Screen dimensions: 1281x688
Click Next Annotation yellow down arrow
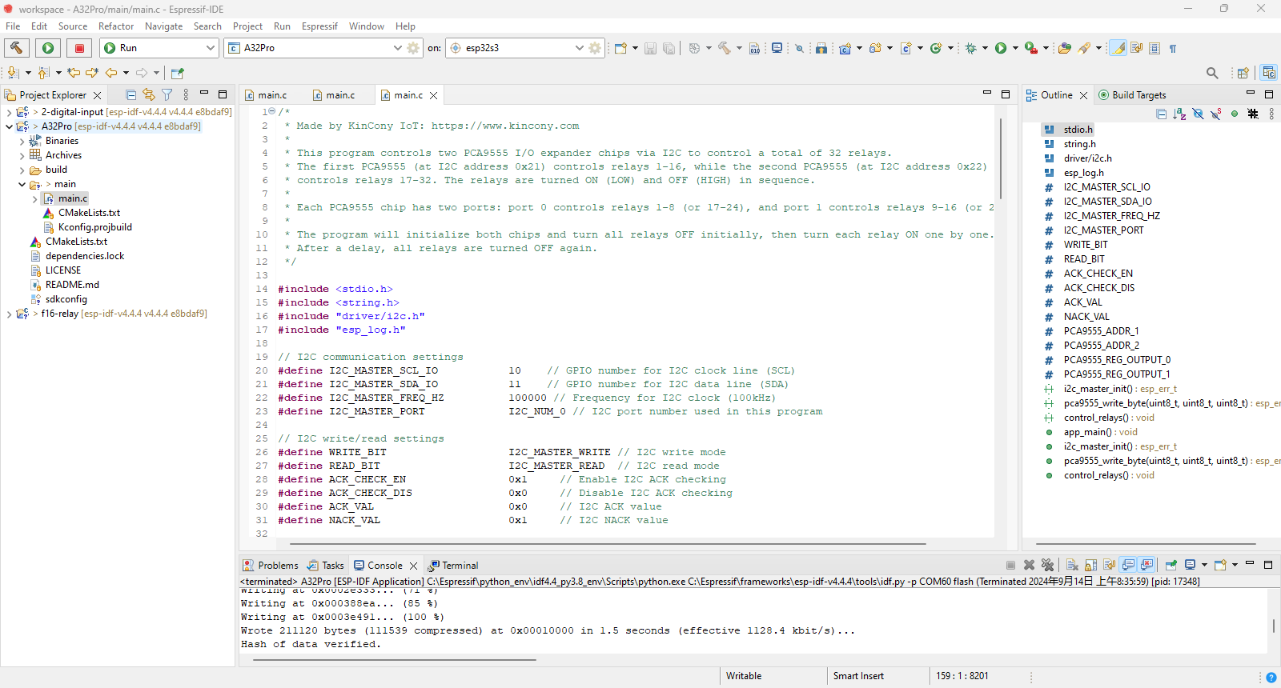(x=13, y=73)
